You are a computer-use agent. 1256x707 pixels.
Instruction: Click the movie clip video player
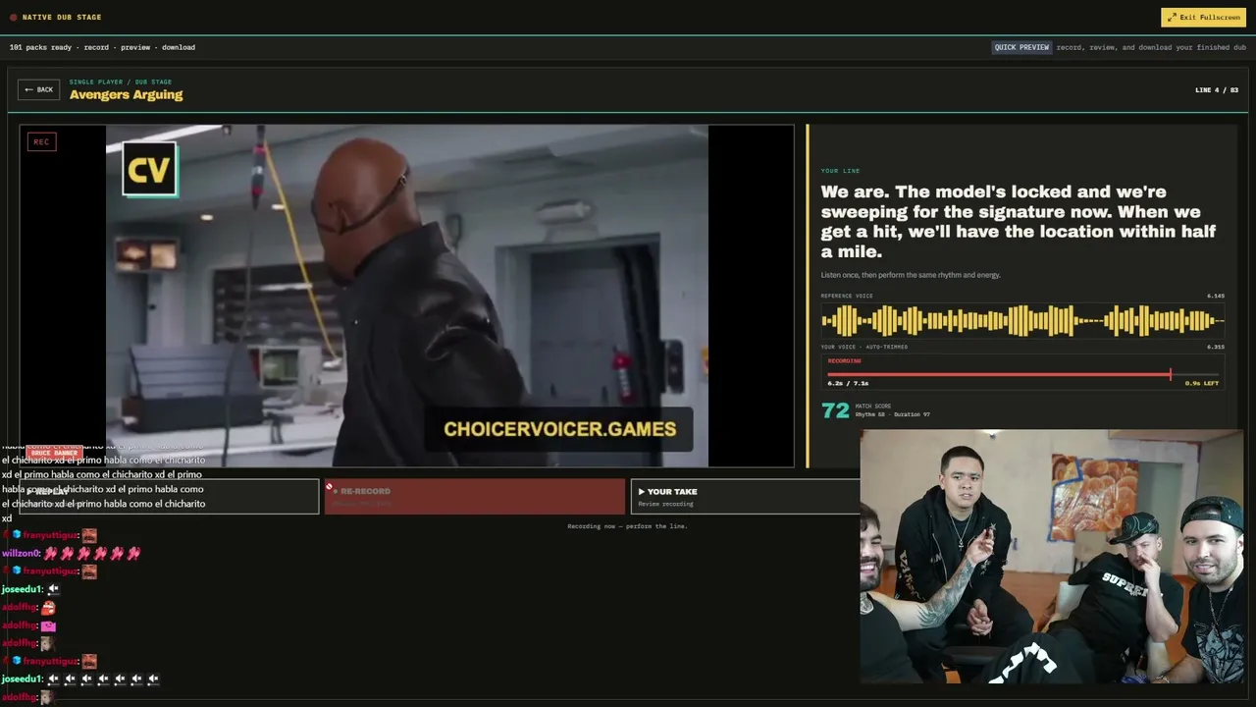pyautogui.click(x=407, y=296)
